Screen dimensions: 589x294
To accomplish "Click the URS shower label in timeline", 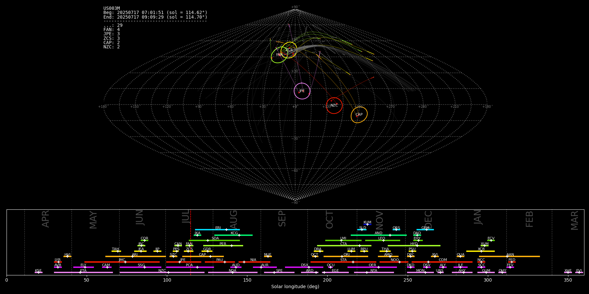I will (439, 271).
